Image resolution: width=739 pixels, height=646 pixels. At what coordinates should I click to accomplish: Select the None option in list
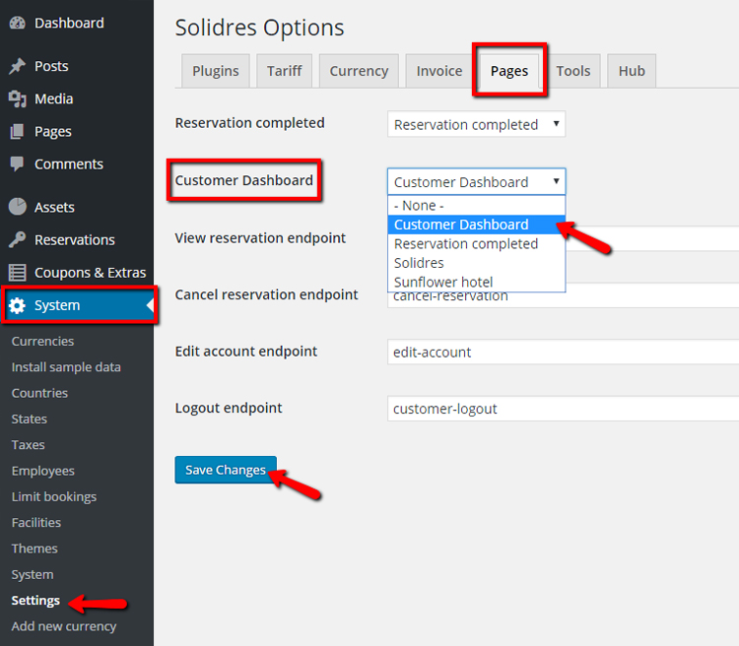[x=419, y=206]
